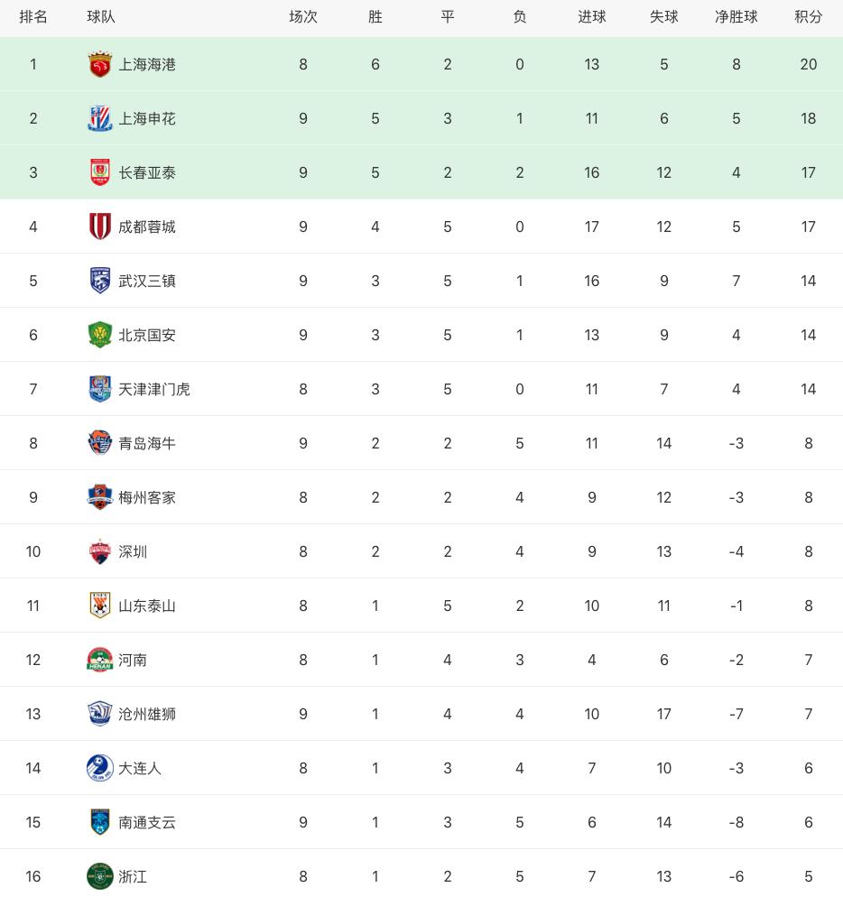Click the 长春亚泰 team badge
Viewport: 843px width, 897px height.
99,172
